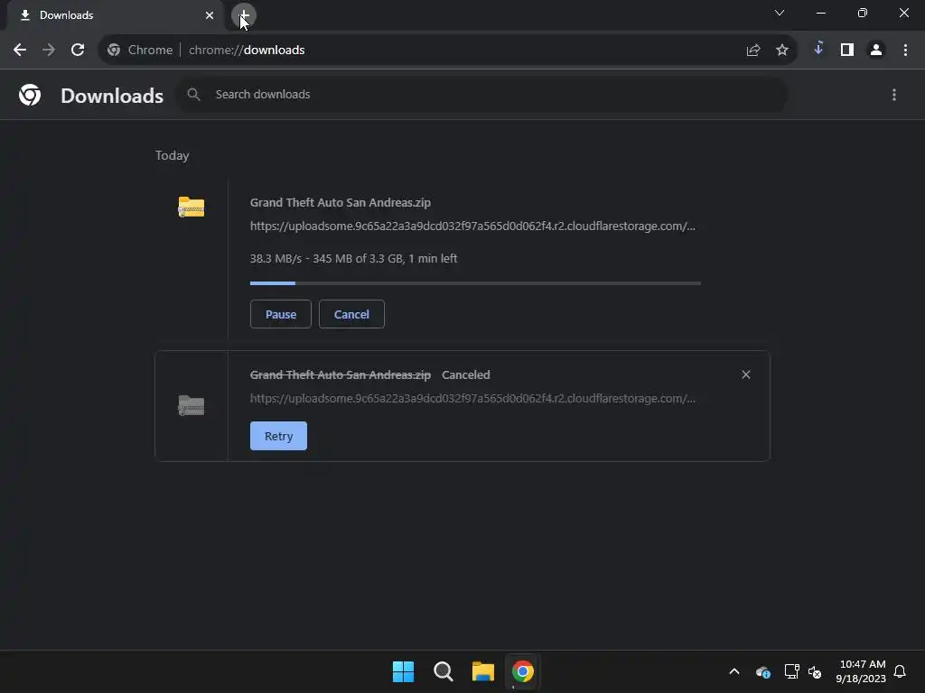Open the toolbar downloads bubble
The image size is (925, 693).
818,49
